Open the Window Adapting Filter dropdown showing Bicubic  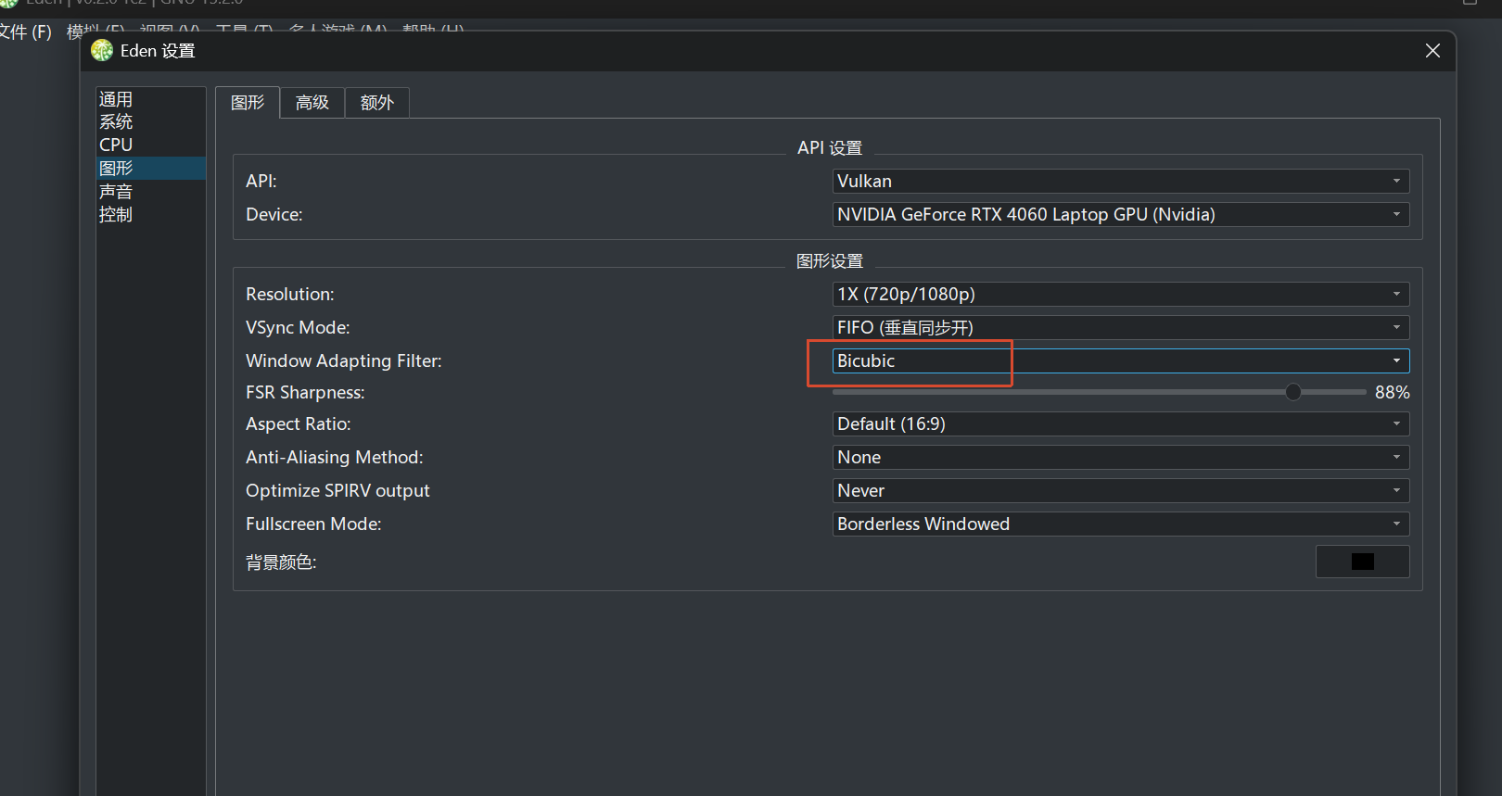point(1121,361)
